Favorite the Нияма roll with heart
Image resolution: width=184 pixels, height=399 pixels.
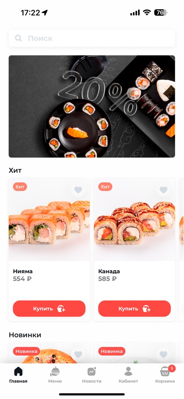78,190
